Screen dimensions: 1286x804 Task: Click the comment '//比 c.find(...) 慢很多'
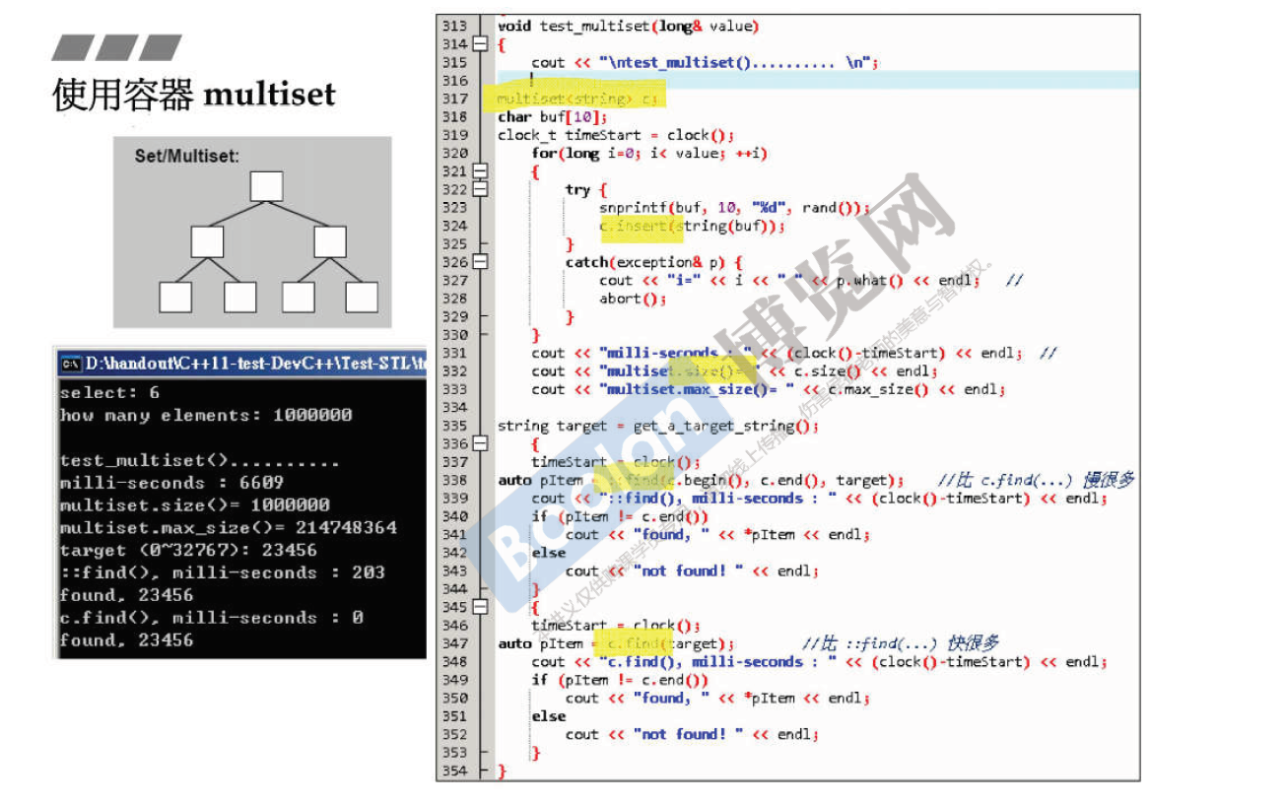[x=1035, y=480]
